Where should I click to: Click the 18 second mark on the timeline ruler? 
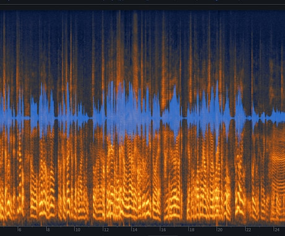191,230
